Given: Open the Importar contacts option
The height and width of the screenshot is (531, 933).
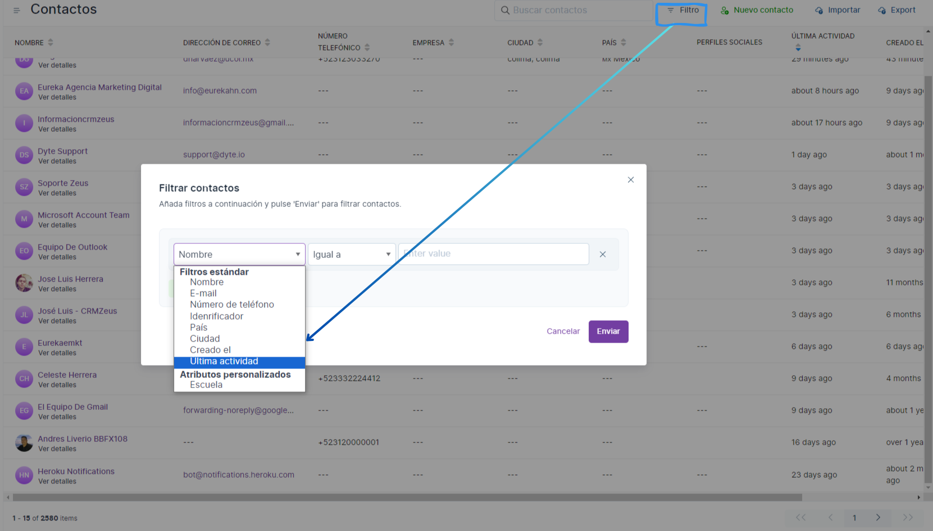Looking at the screenshot, I should pos(838,10).
